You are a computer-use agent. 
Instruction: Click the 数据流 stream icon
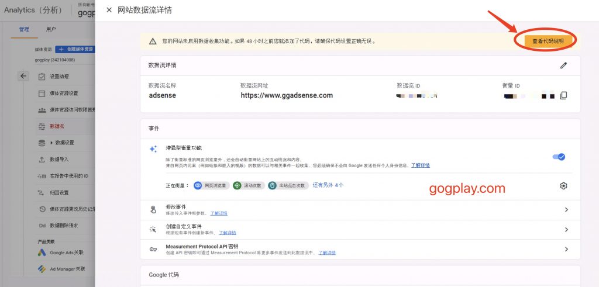pos(42,126)
